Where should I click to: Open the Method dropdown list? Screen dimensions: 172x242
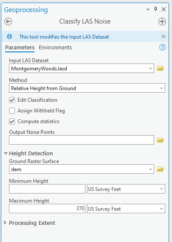point(87,88)
